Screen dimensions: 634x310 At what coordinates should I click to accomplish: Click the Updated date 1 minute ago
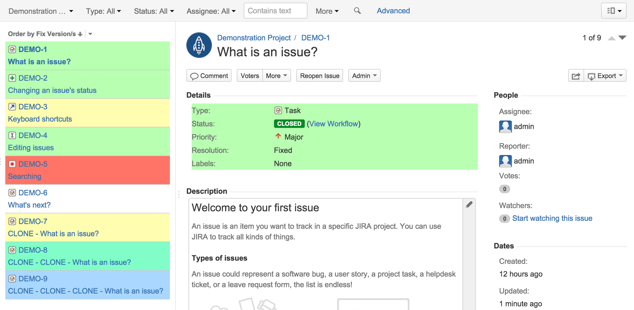[520, 304]
